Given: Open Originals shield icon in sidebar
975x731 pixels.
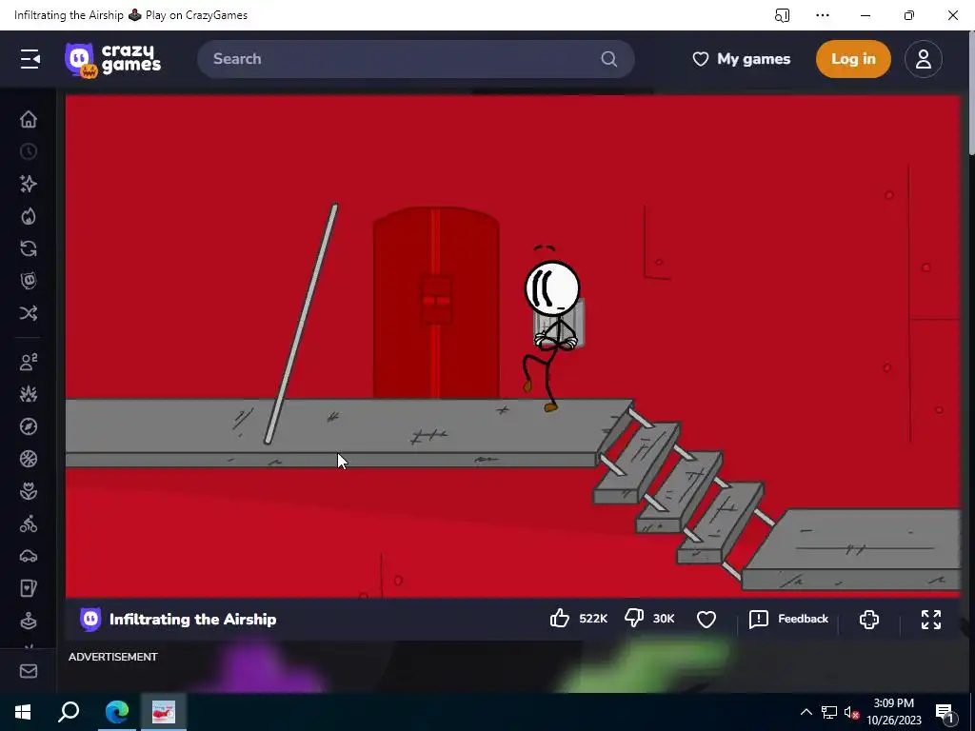Looking at the screenshot, I should pos(29,281).
